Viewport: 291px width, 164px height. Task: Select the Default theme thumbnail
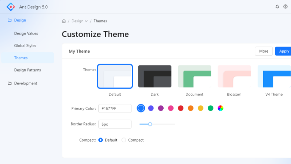tap(115, 76)
